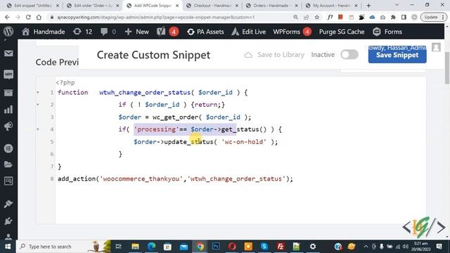Click Edit Live in the admin bar
Screen dimensions: 450x253
point(248,32)
